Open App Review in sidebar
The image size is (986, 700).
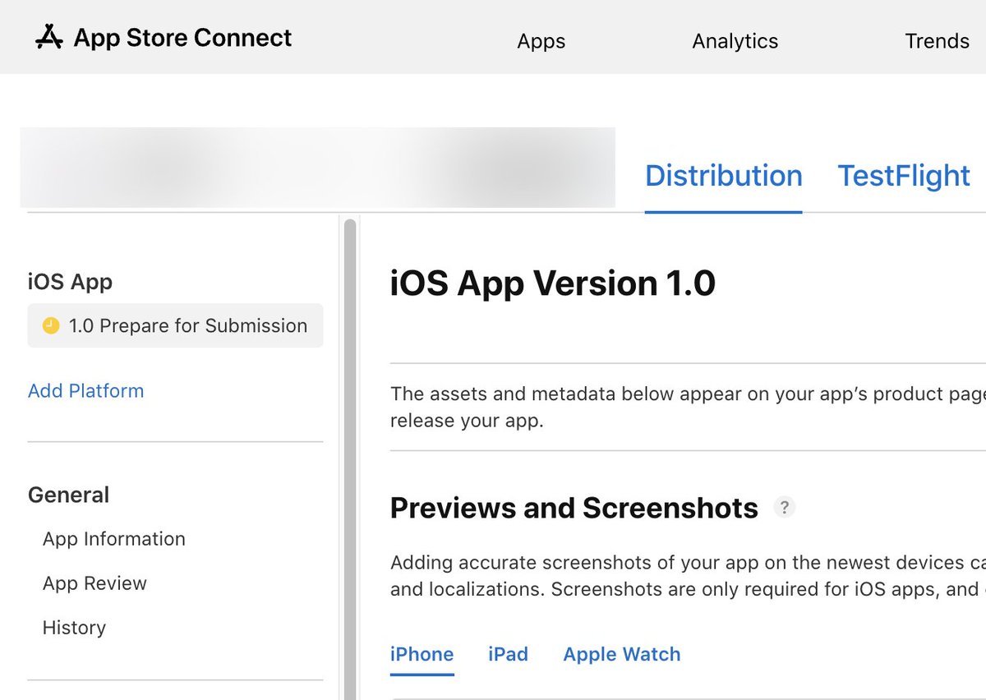click(x=94, y=583)
